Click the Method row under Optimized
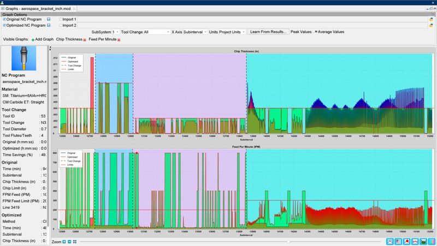Viewport: 437px width, 246px height. 24,221
